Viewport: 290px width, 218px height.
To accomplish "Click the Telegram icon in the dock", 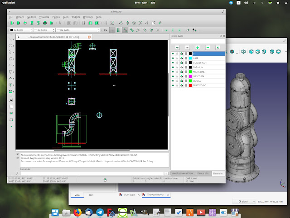I will pyautogui.click(x=101, y=212).
